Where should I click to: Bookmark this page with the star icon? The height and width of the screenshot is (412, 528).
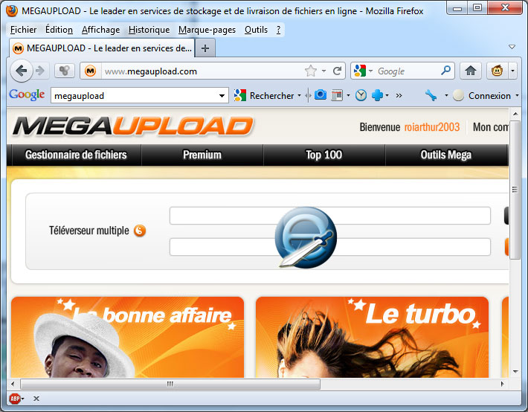[x=310, y=71]
